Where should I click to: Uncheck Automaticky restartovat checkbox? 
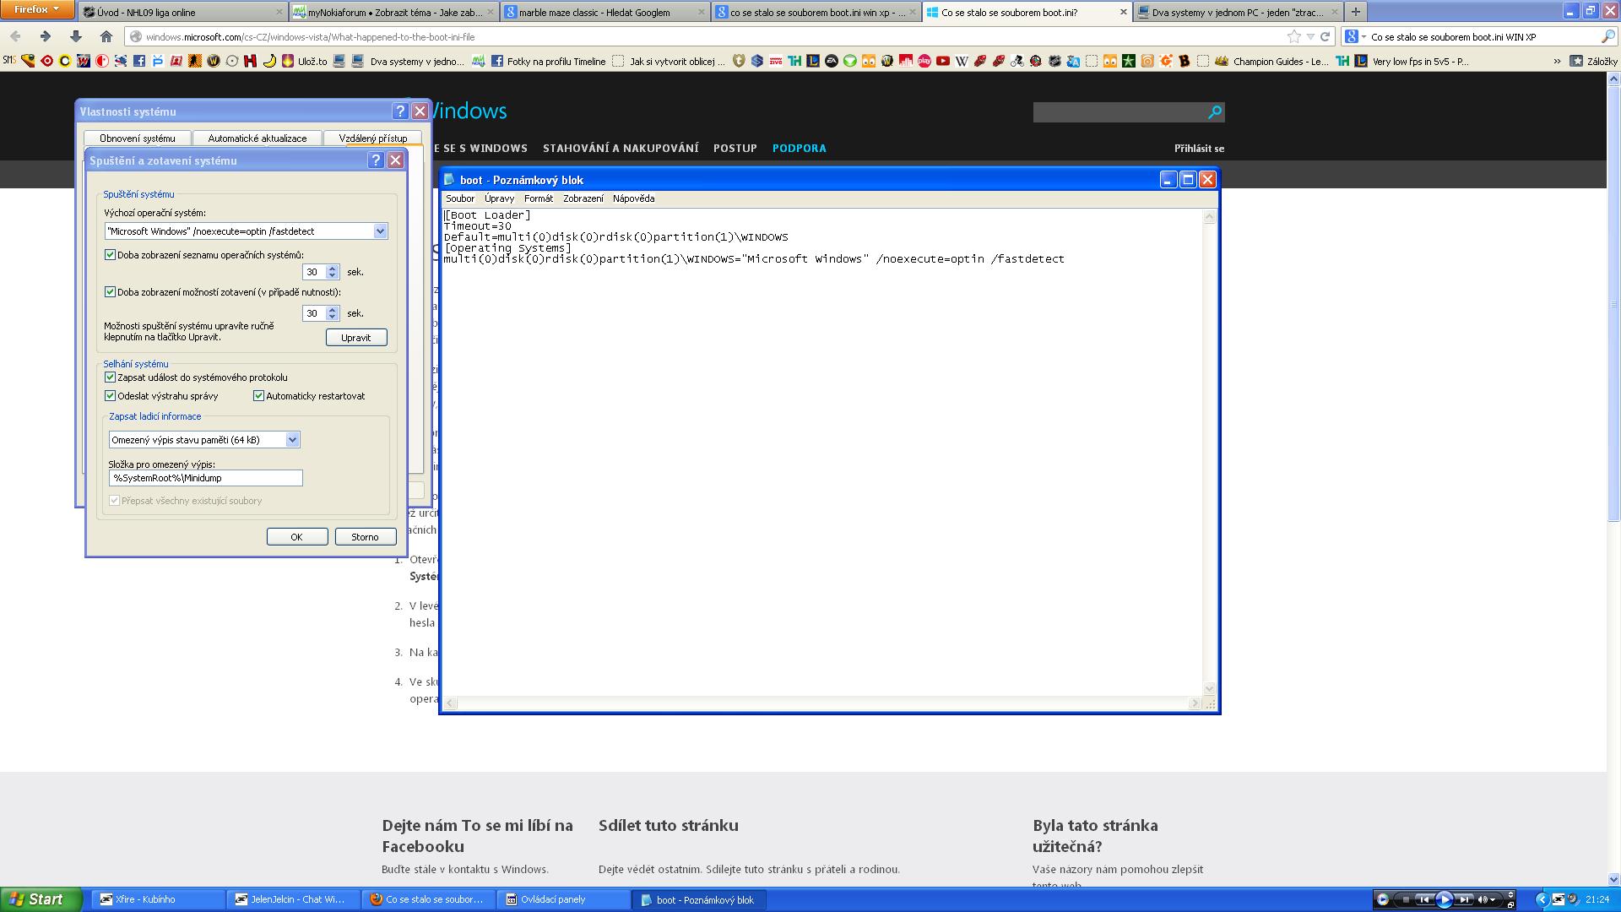[x=259, y=396]
